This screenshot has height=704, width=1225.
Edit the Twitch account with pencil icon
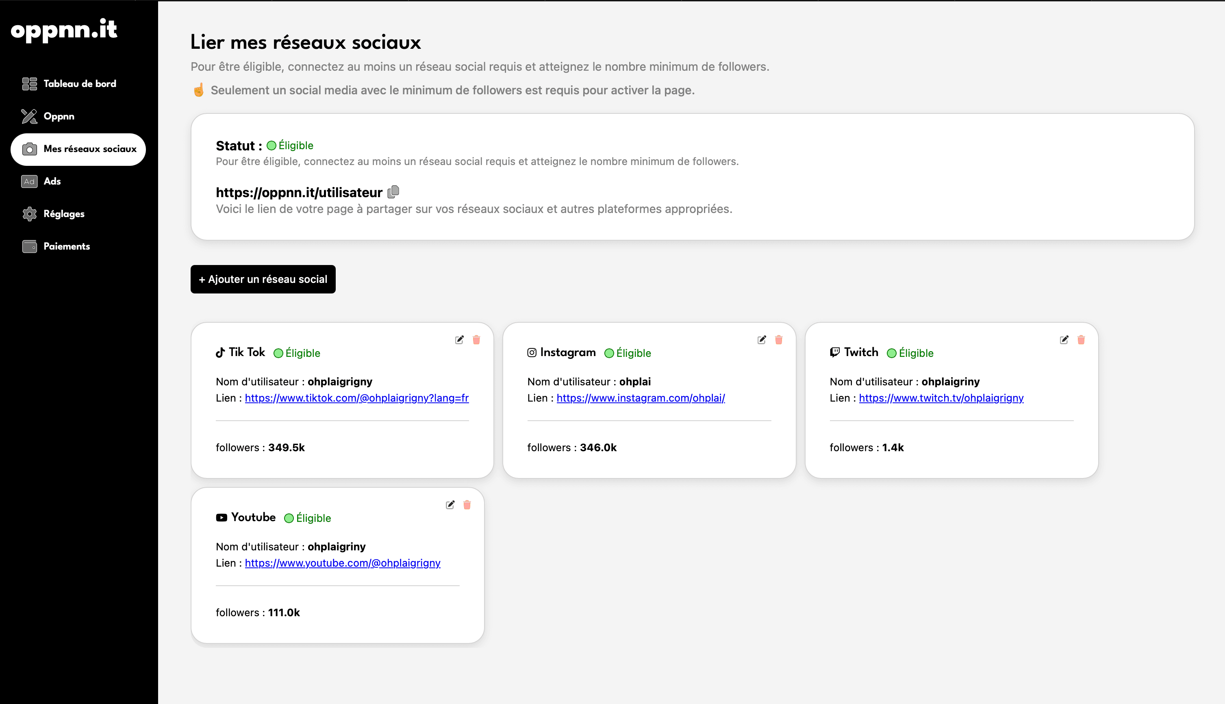(1064, 340)
